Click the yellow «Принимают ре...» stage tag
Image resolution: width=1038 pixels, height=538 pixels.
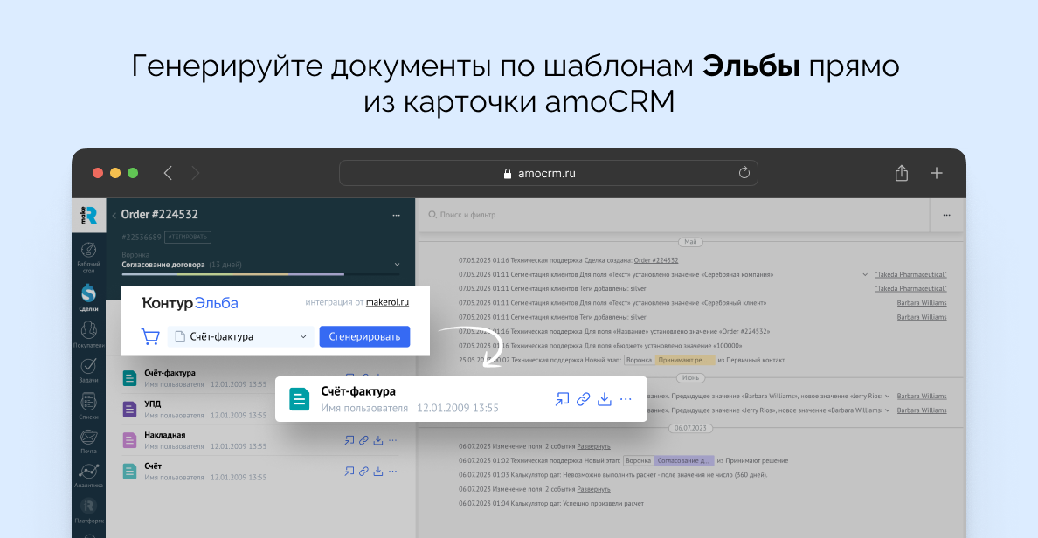coord(685,360)
